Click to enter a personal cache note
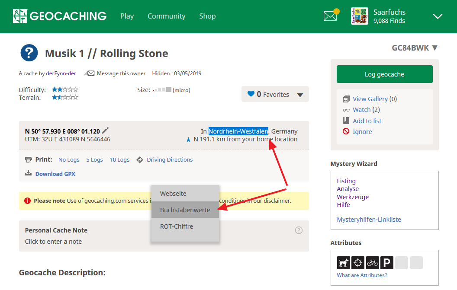457x290 pixels. [53, 241]
